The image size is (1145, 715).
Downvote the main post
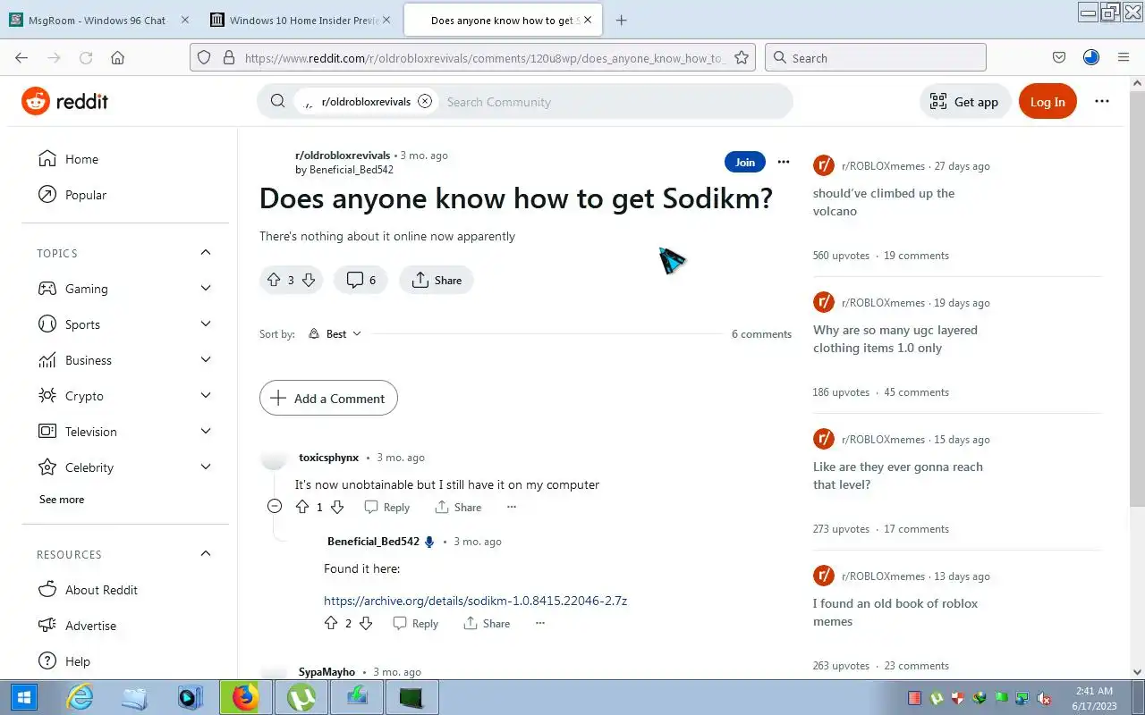(x=309, y=280)
